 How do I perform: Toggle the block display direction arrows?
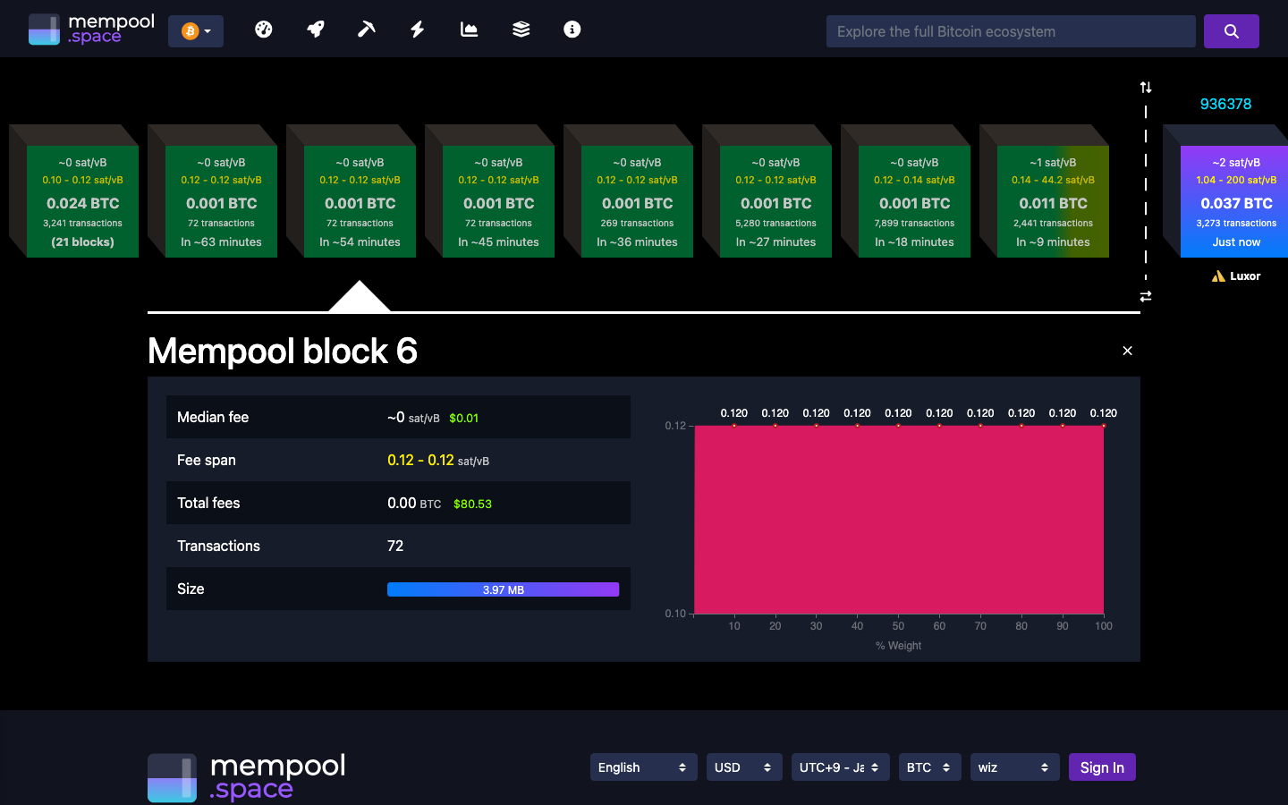pyautogui.click(x=1146, y=87)
